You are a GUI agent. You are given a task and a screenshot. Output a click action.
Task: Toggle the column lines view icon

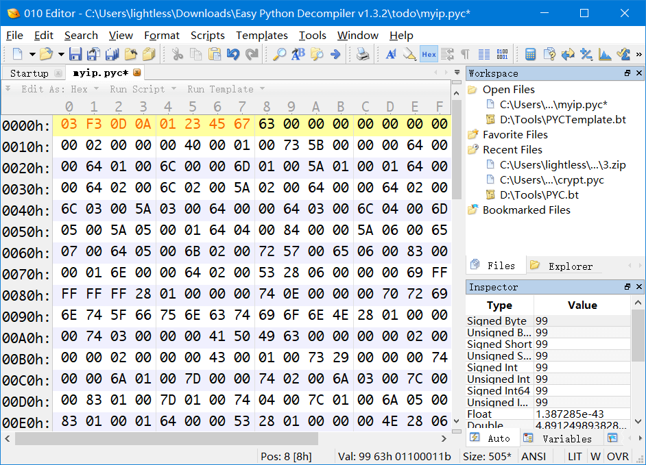click(483, 54)
